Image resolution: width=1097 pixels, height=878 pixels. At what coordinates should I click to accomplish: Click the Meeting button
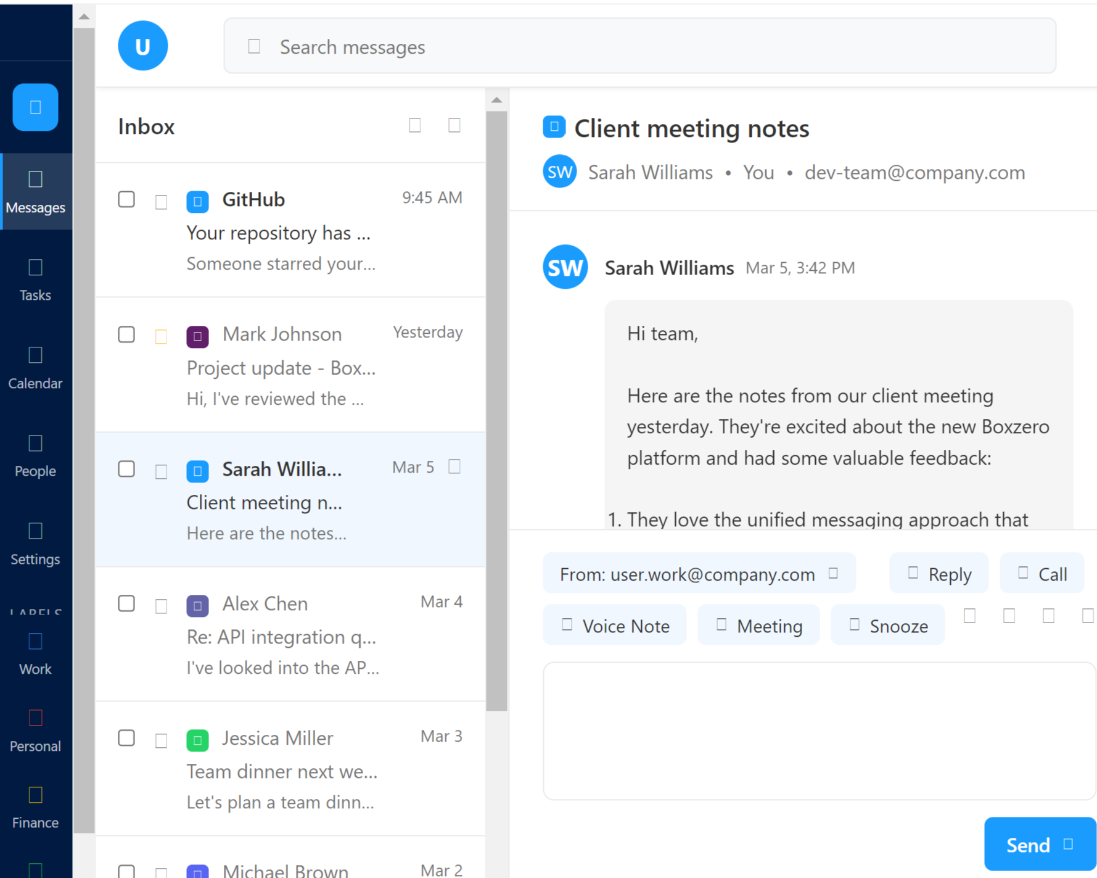[758, 626]
